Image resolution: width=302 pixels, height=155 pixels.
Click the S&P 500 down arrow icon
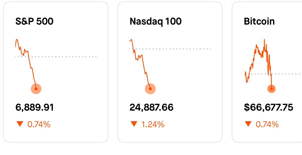pyautogui.click(x=20, y=124)
